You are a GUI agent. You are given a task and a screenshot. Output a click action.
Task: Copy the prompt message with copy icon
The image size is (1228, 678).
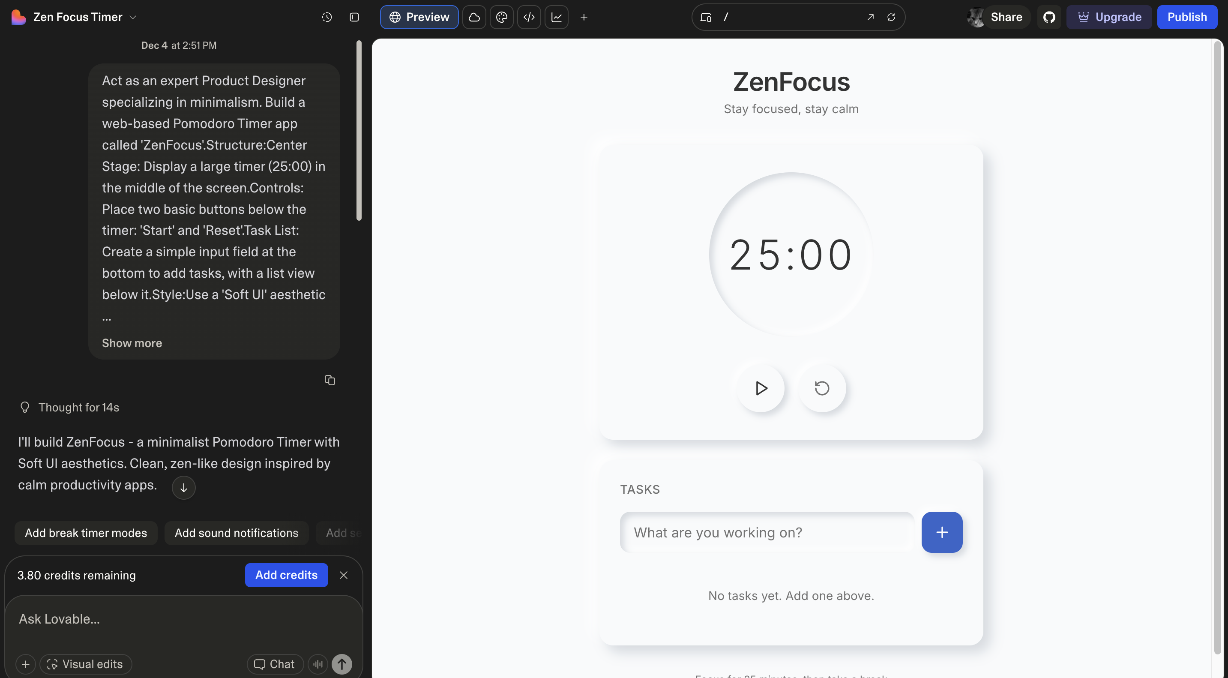tap(330, 380)
